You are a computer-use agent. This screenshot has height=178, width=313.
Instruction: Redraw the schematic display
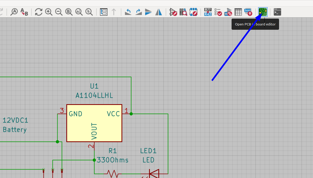coord(38,12)
